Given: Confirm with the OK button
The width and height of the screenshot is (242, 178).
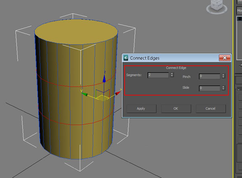Looking at the screenshot, I should [x=175, y=109].
